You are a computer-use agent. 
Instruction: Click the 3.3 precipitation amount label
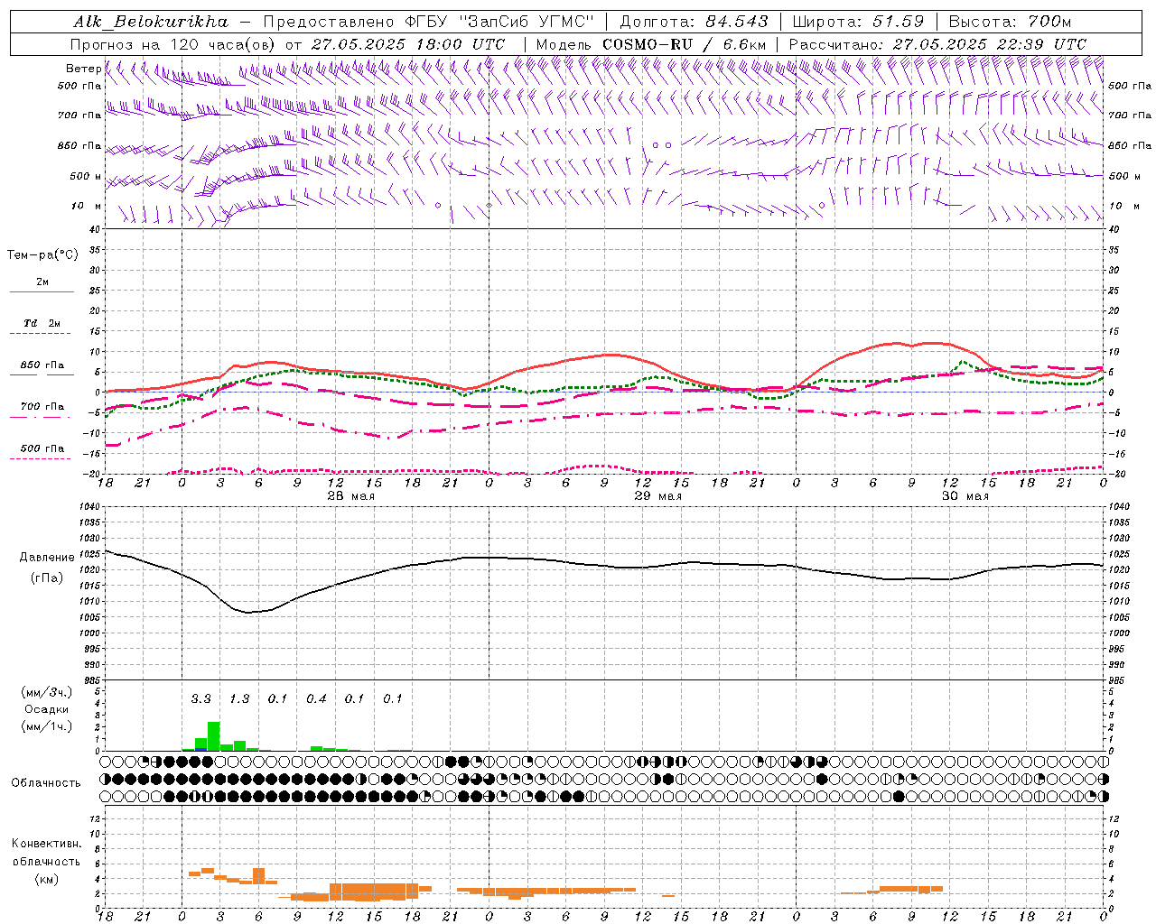click(x=200, y=698)
